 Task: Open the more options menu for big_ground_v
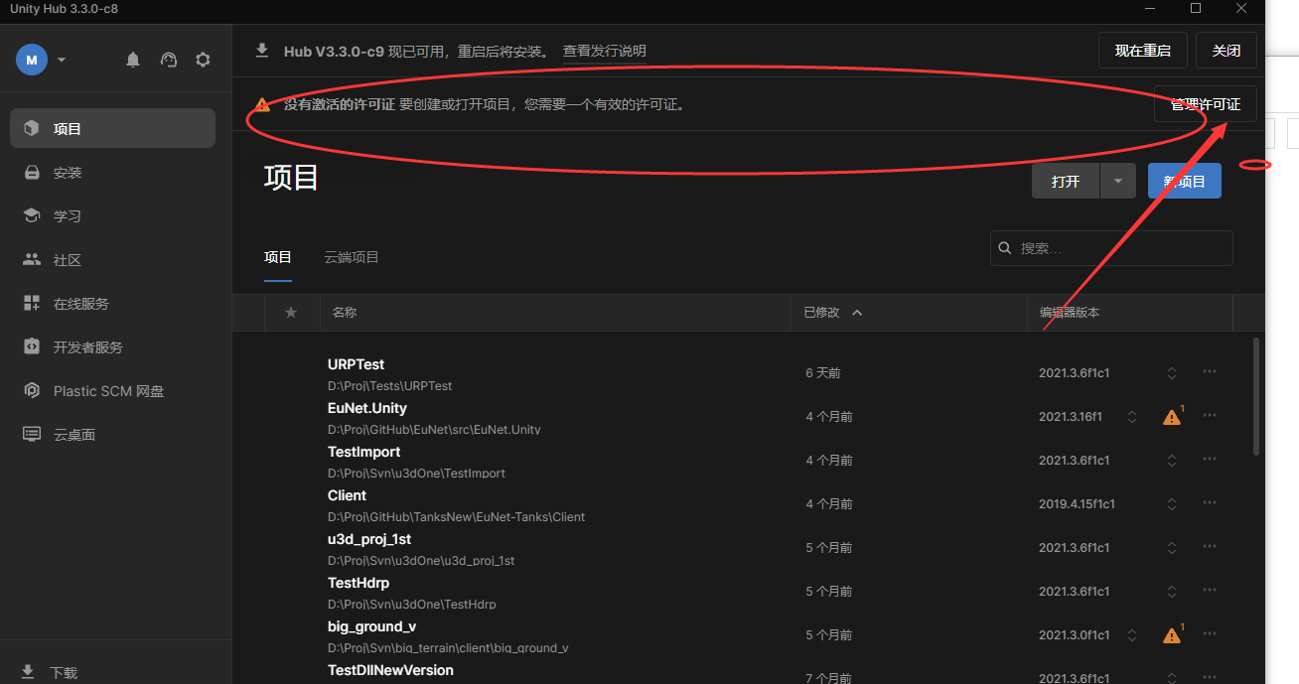[1210, 634]
